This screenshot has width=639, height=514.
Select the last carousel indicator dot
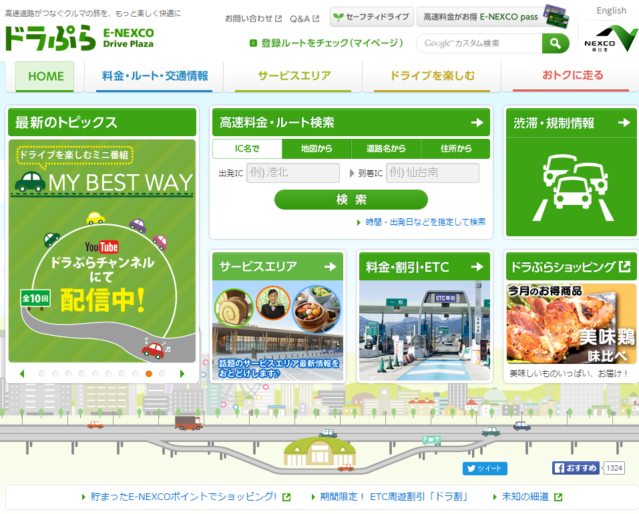click(162, 374)
